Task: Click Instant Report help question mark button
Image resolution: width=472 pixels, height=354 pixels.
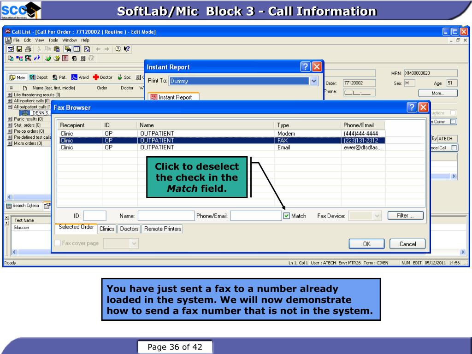Action: pos(305,66)
